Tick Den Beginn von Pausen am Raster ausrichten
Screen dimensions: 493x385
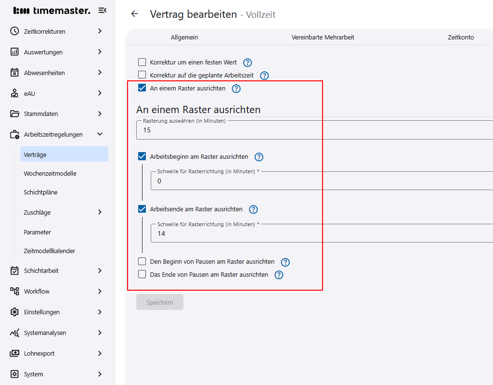coord(142,262)
